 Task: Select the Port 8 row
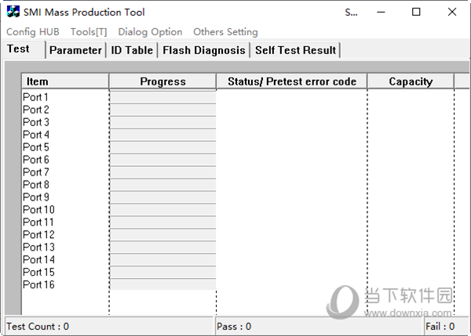point(36,185)
